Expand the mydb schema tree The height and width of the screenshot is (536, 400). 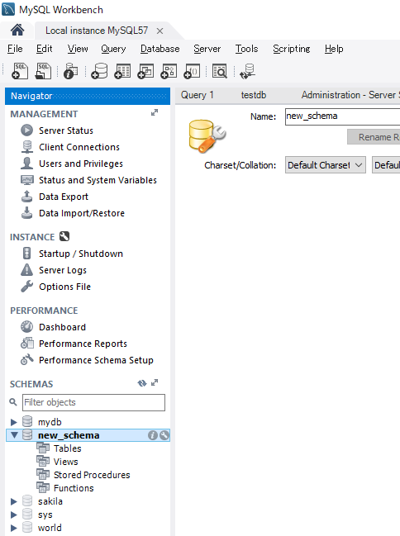pyautogui.click(x=14, y=422)
